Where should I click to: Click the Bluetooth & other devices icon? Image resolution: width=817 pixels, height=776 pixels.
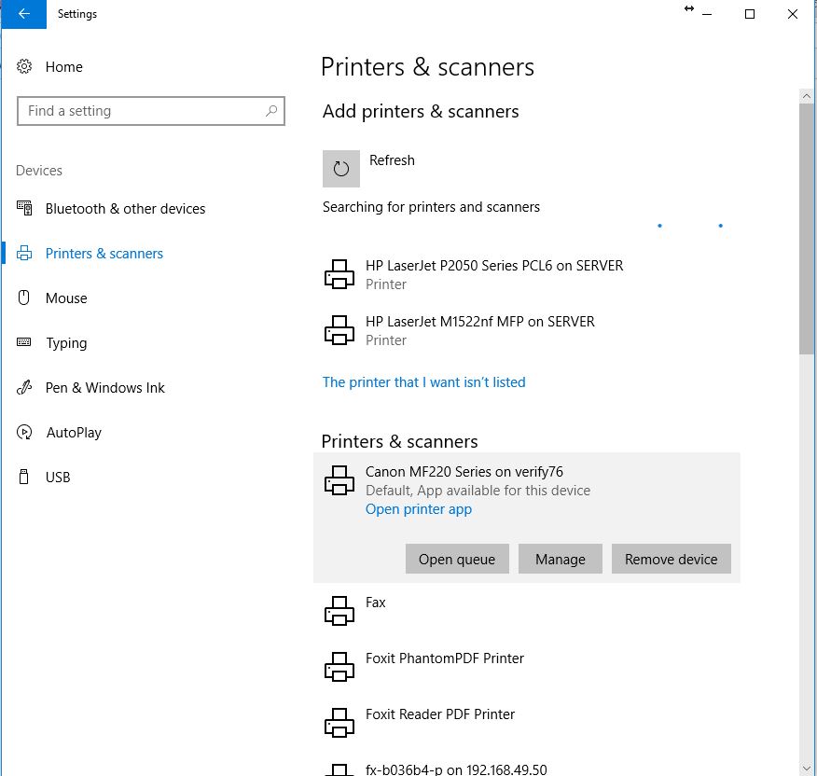24,209
